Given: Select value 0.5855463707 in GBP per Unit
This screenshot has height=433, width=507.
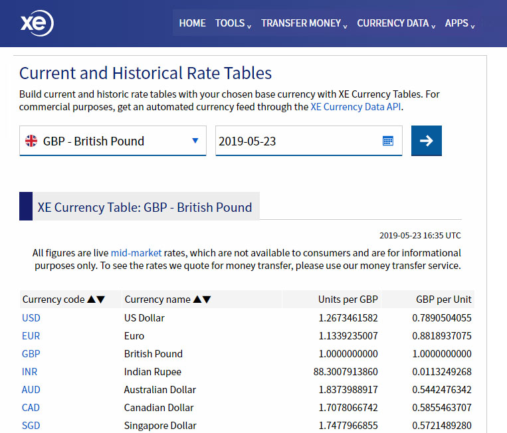Looking at the screenshot, I should click(442, 408).
